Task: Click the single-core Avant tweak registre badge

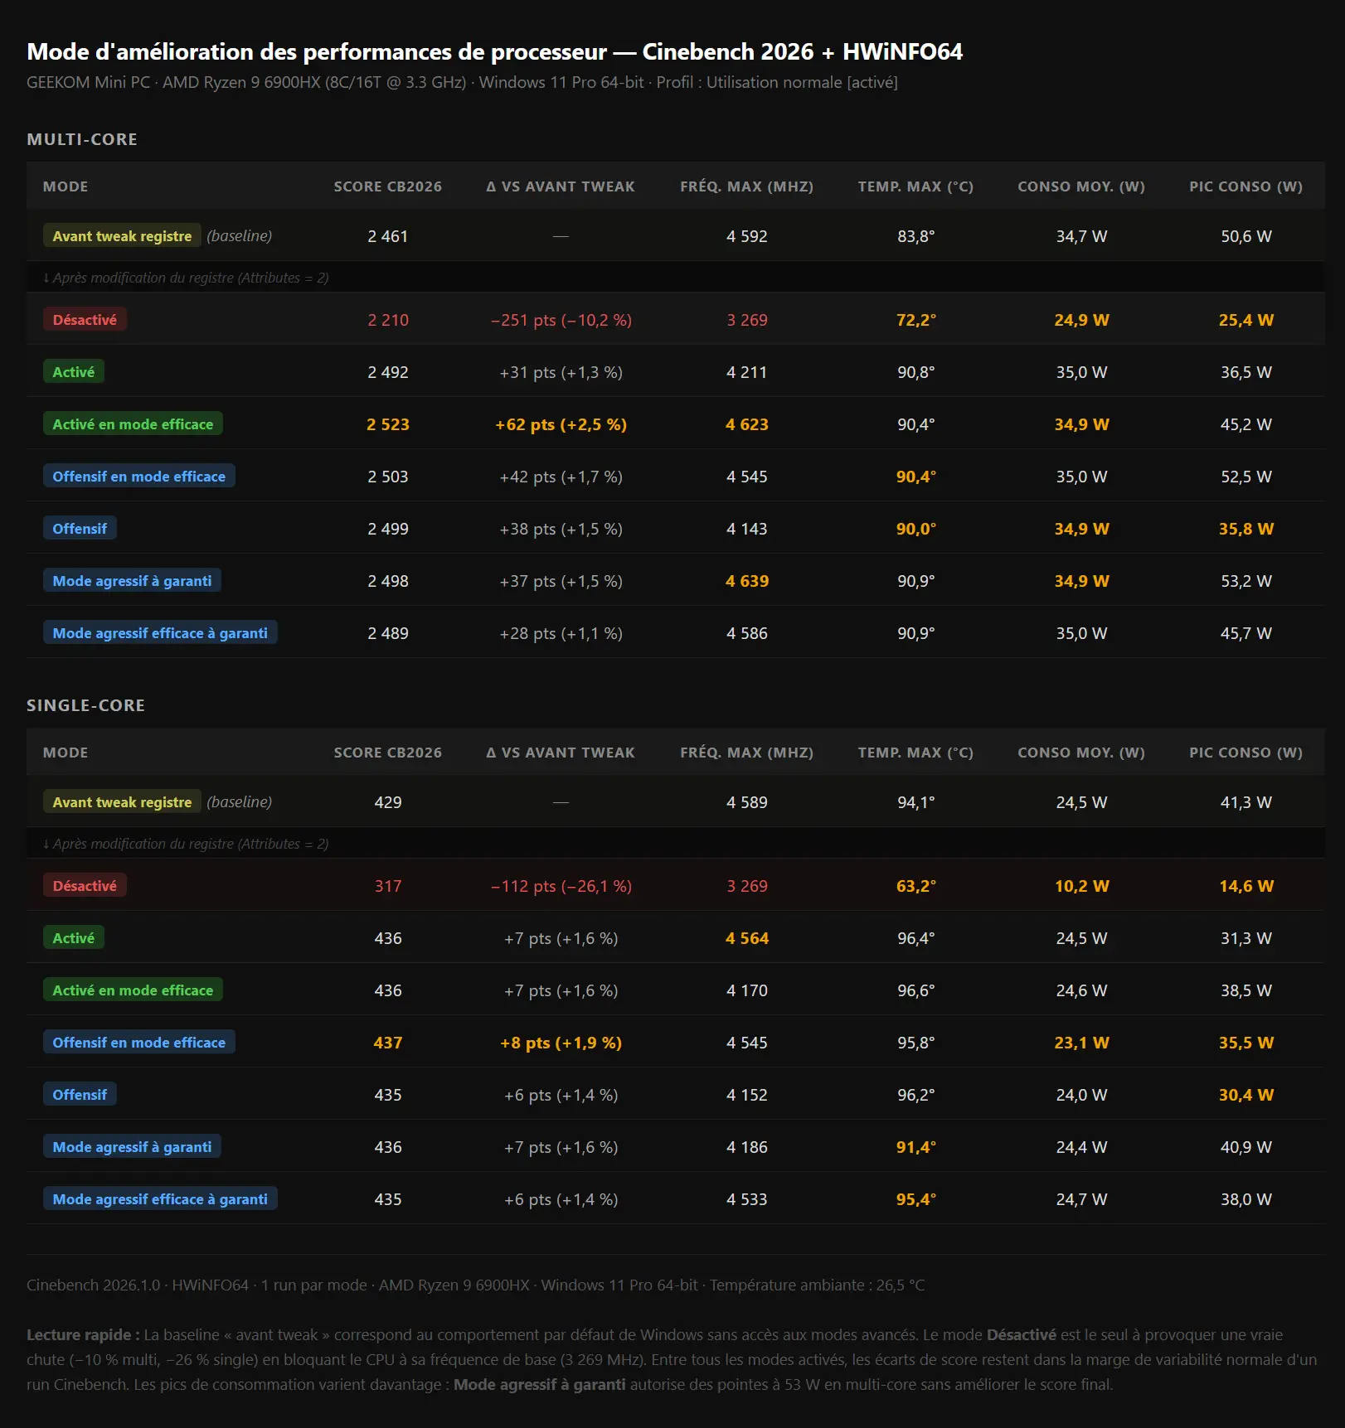Action: pyautogui.click(x=122, y=802)
